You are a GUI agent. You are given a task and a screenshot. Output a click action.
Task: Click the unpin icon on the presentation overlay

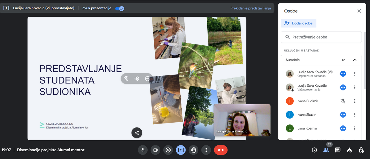[126, 79]
